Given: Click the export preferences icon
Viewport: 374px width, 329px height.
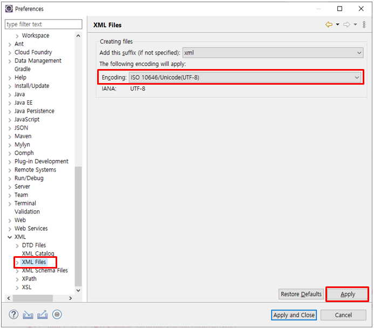Looking at the screenshot, I should [x=43, y=314].
